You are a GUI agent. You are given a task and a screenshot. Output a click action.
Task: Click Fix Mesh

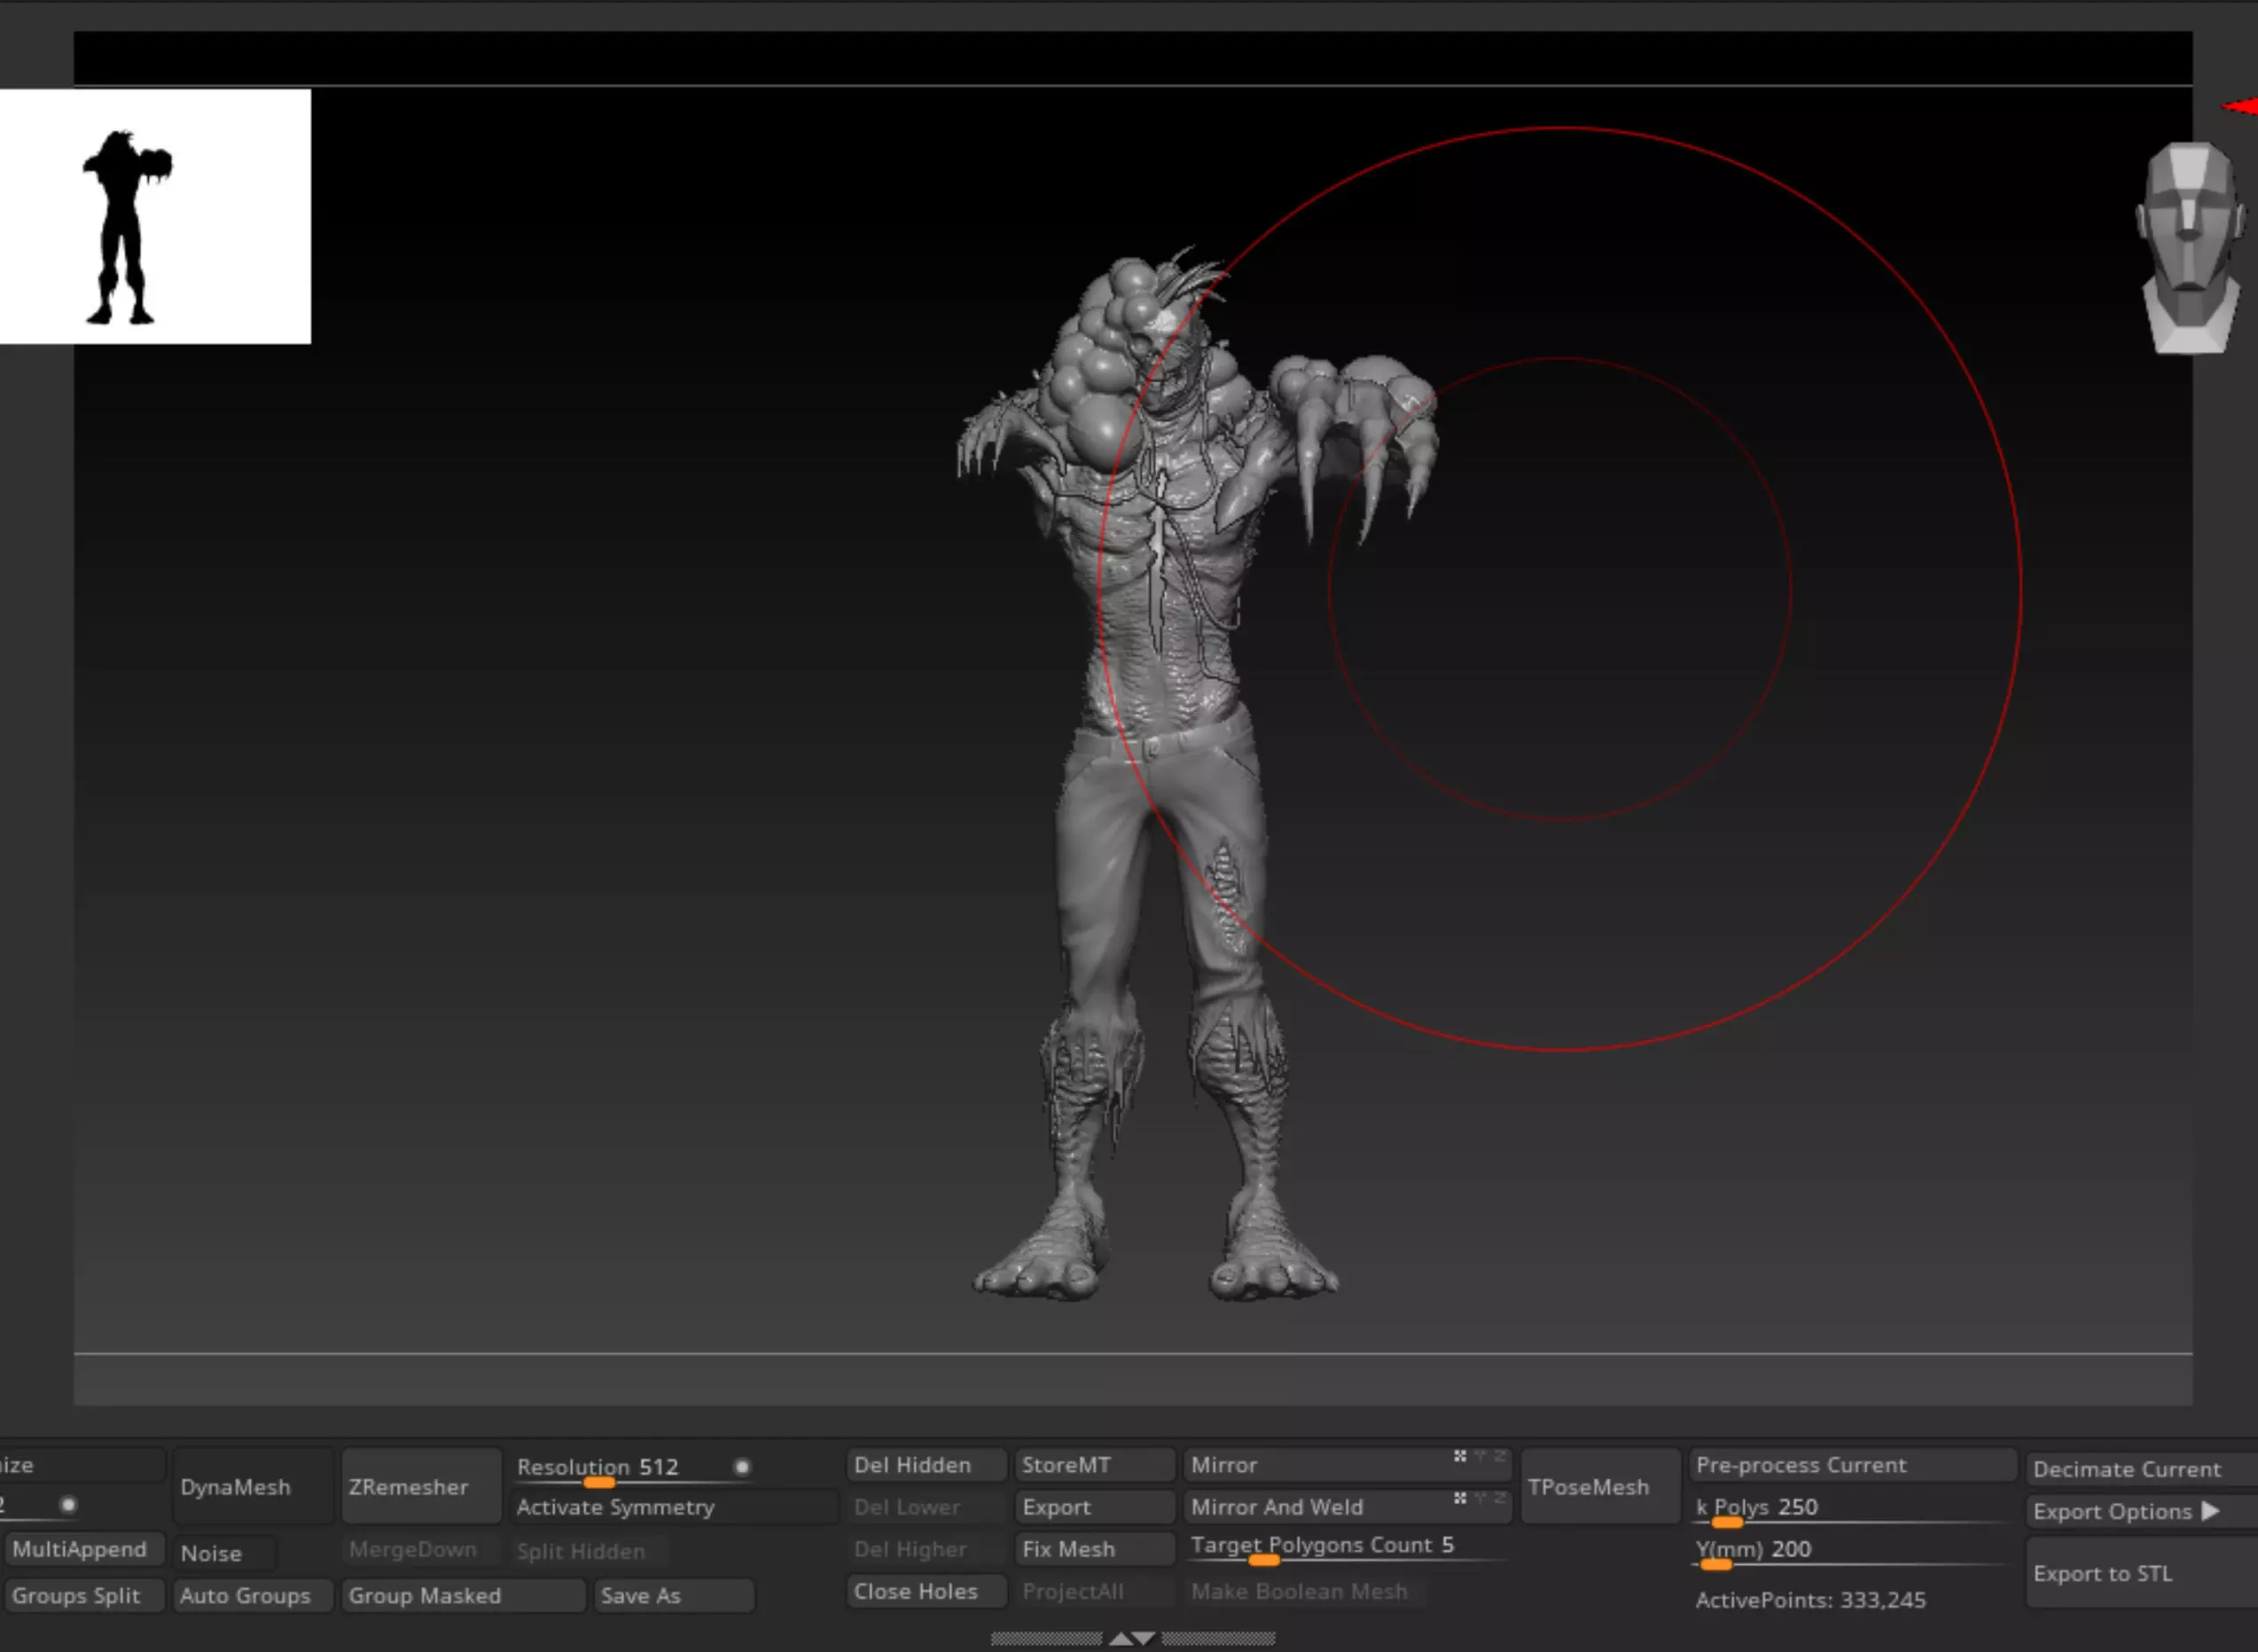(1095, 1549)
